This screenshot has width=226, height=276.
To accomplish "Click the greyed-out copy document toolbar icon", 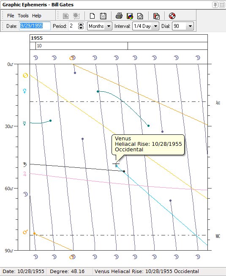I will pyautogui.click(x=66, y=16).
